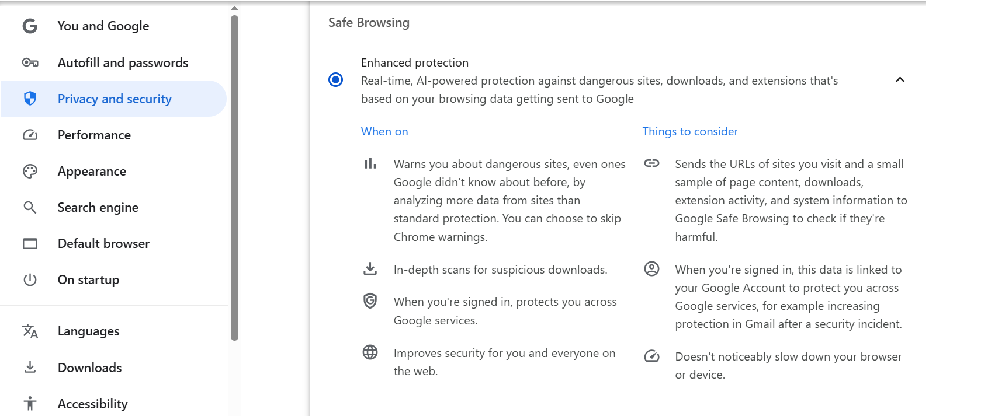The image size is (981, 416).
Task: Open the Default browser settings page
Action: coord(103,243)
